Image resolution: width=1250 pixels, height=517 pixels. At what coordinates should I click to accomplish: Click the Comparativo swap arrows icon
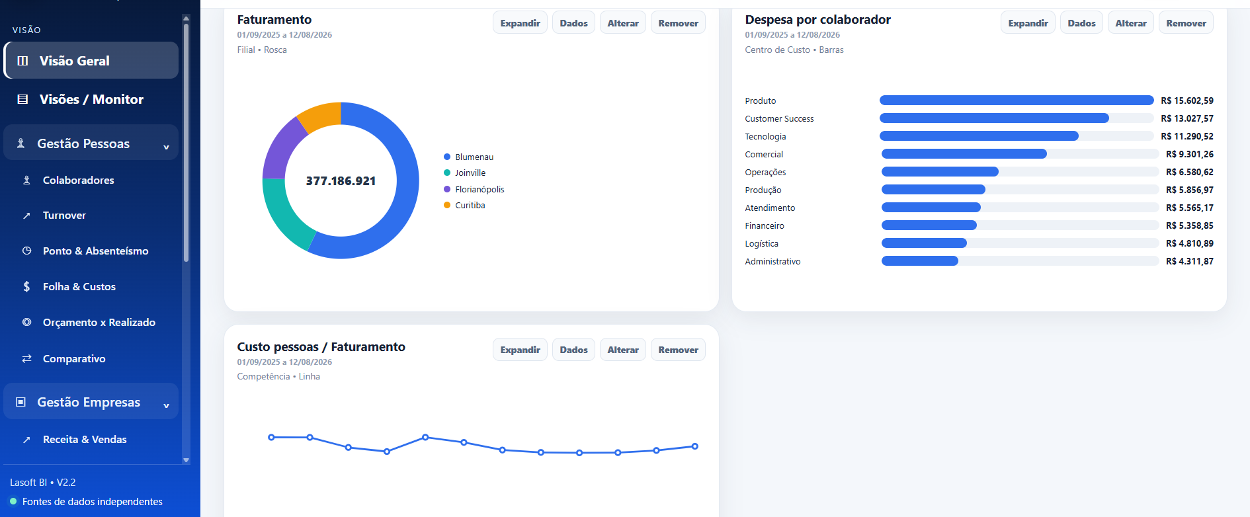pos(26,358)
